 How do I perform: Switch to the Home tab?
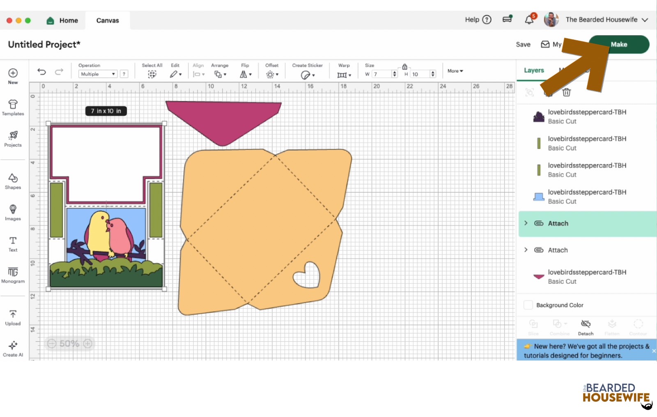pyautogui.click(x=63, y=21)
